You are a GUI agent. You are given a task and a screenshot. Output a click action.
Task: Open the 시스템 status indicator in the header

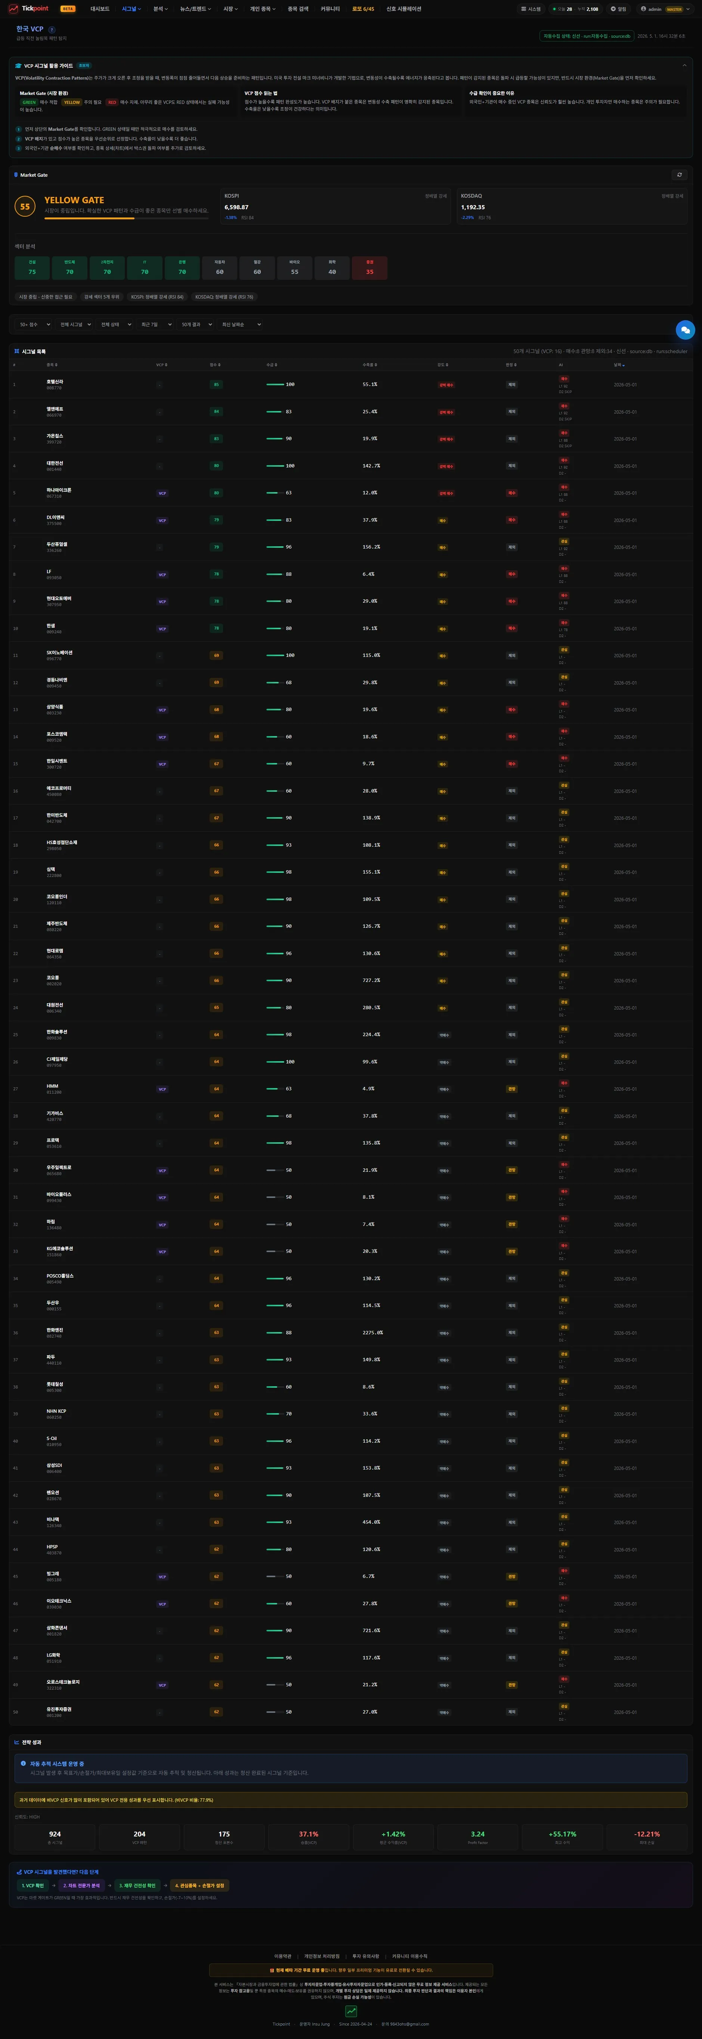tap(531, 9)
